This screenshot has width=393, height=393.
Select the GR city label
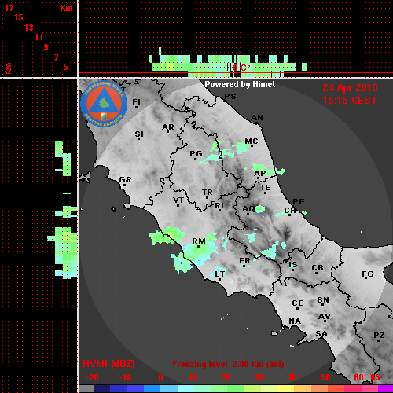click(125, 180)
